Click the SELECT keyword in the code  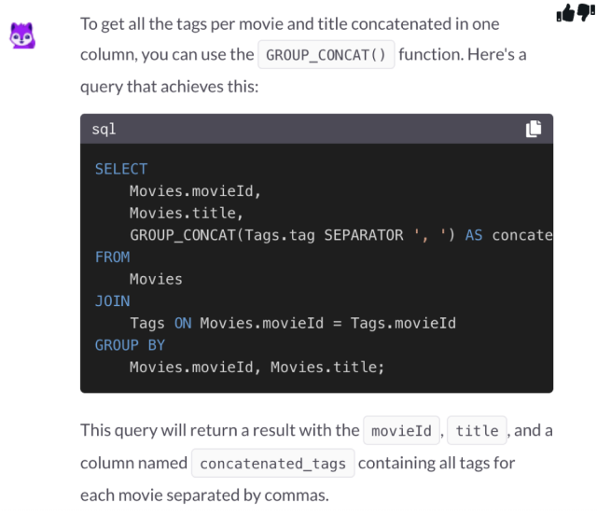click(121, 169)
